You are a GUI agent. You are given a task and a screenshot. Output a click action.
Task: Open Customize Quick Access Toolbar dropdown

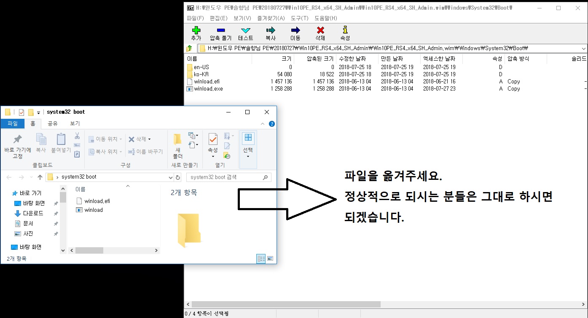click(x=38, y=112)
